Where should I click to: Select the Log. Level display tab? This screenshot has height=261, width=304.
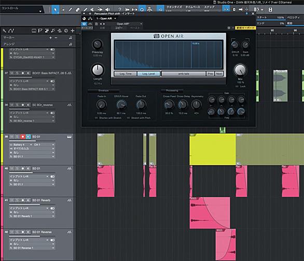coord(149,74)
